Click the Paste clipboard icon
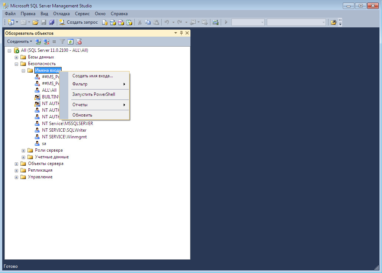The image size is (382, 273). pyautogui.click(x=156, y=22)
